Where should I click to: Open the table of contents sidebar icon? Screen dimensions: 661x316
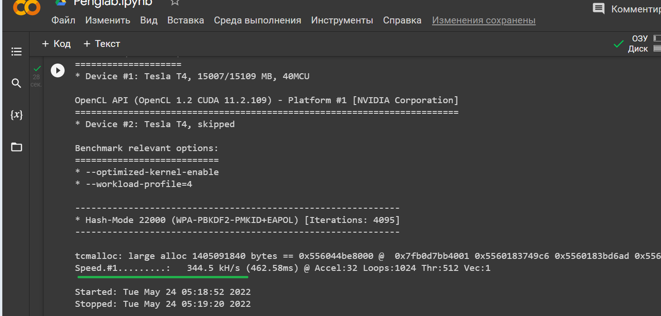(x=17, y=52)
